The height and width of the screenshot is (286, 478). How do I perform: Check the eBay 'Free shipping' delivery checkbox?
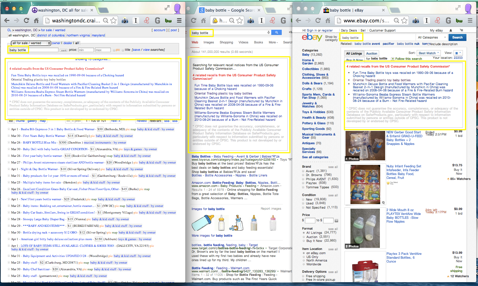pos(303,276)
